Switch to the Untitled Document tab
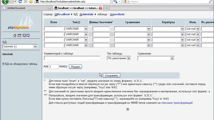The height and width of the screenshot is (120, 214). tap(26, 8)
